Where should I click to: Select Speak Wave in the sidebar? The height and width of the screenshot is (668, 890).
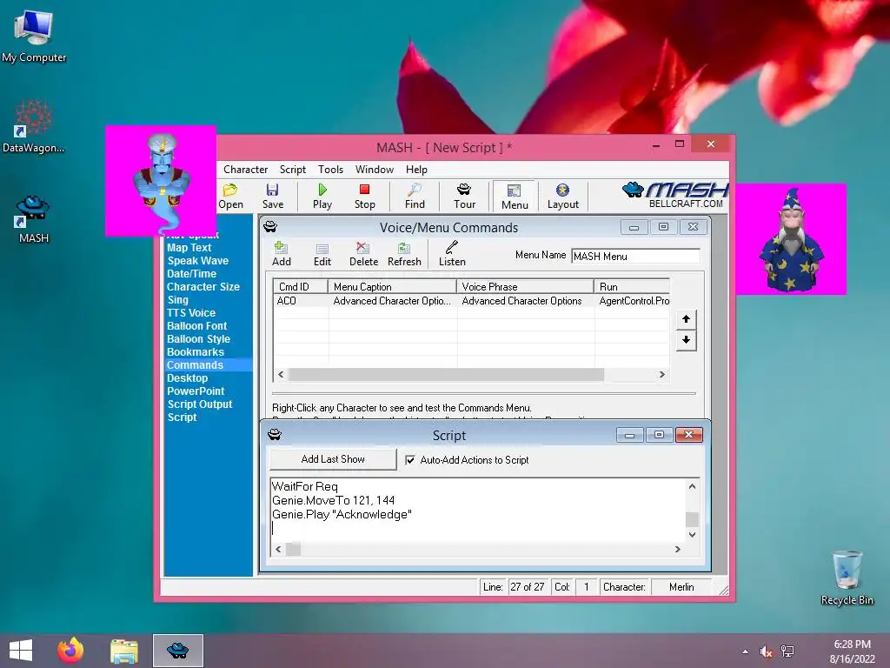[197, 261]
